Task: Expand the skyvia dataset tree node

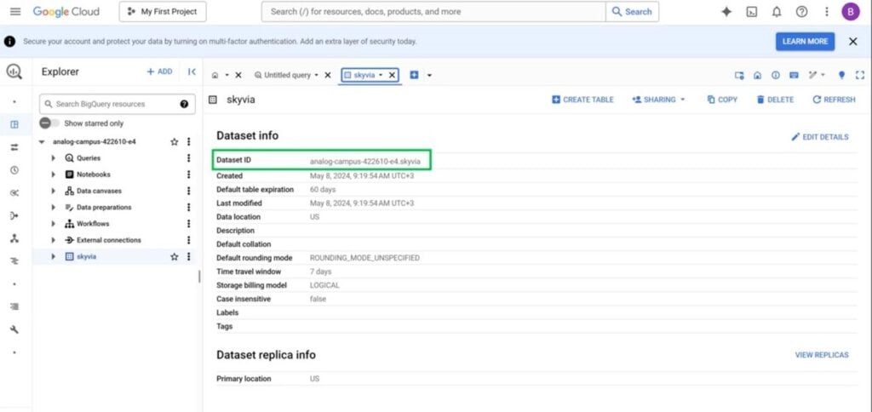Action: pyautogui.click(x=54, y=257)
